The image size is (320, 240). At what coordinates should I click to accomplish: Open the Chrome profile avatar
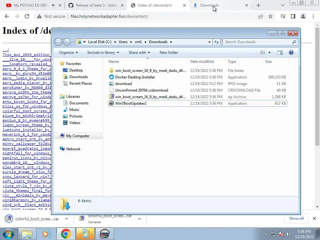pos(303,16)
